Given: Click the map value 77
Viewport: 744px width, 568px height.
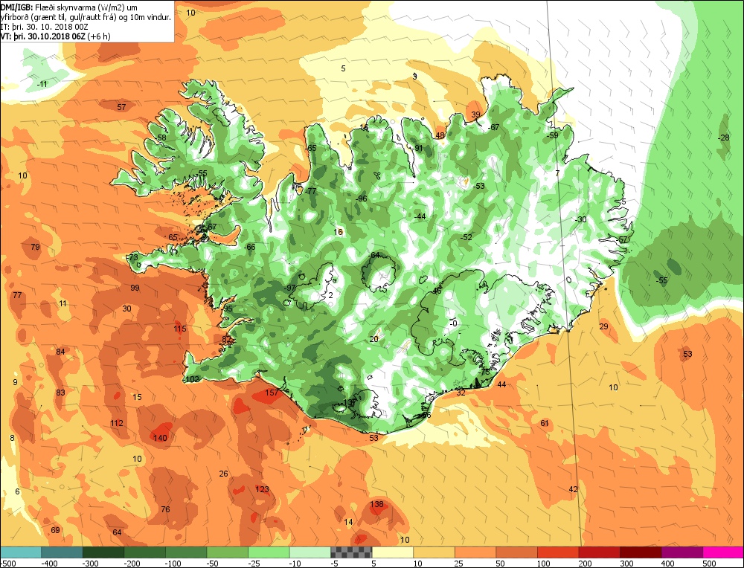Looking at the screenshot, I should (x=17, y=295).
